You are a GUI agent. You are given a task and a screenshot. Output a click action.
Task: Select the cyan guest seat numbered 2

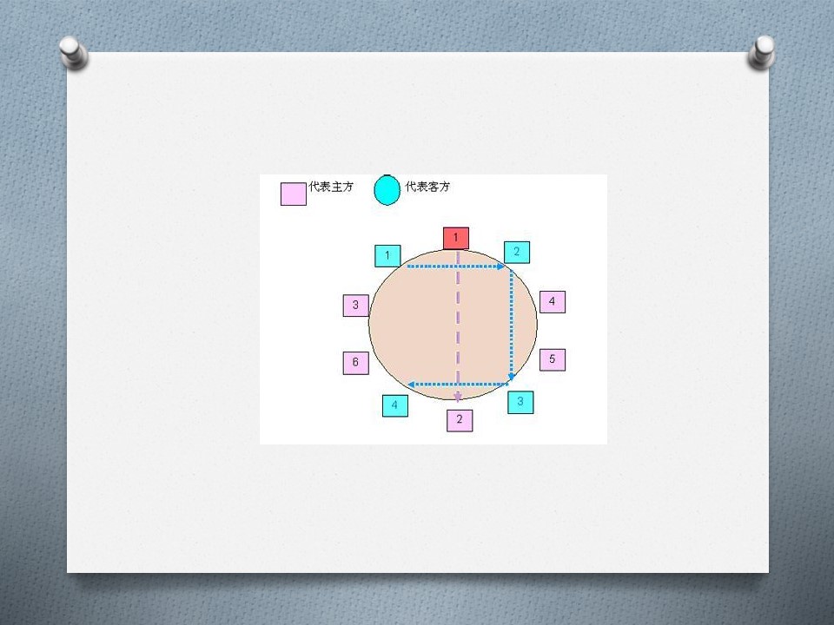(517, 252)
